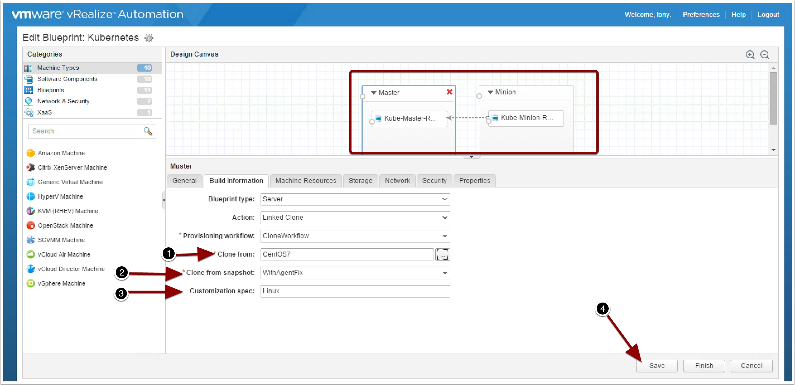
Task: Click the Software Components count badge 18
Action: tap(144, 79)
